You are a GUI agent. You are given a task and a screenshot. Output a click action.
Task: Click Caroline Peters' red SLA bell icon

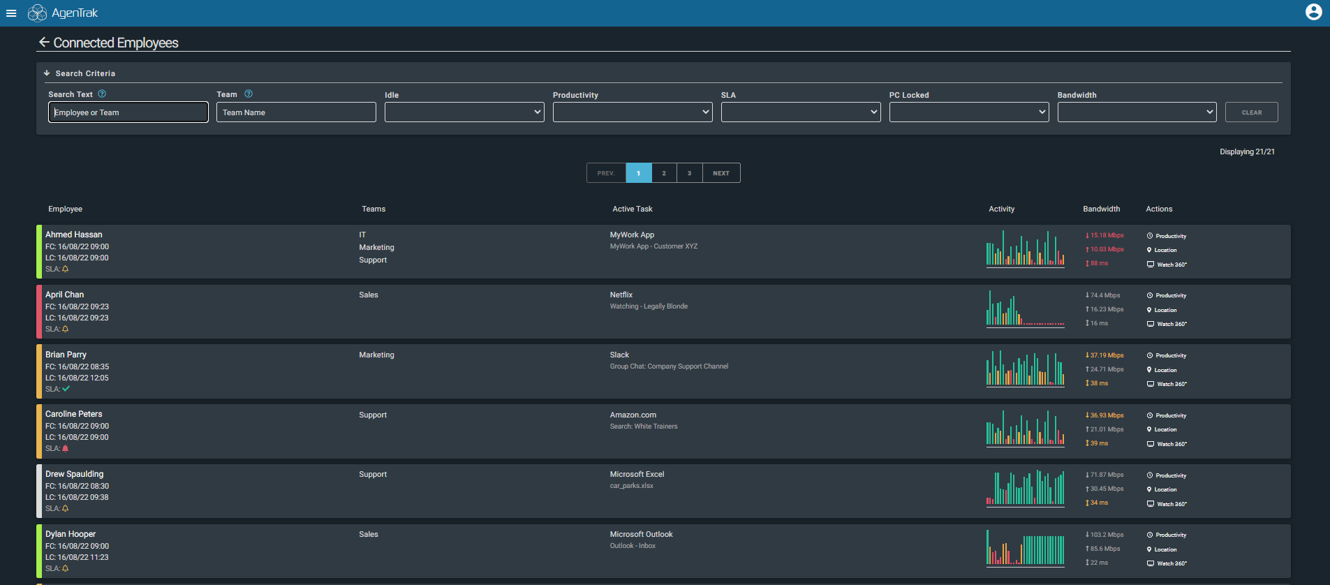coord(66,448)
